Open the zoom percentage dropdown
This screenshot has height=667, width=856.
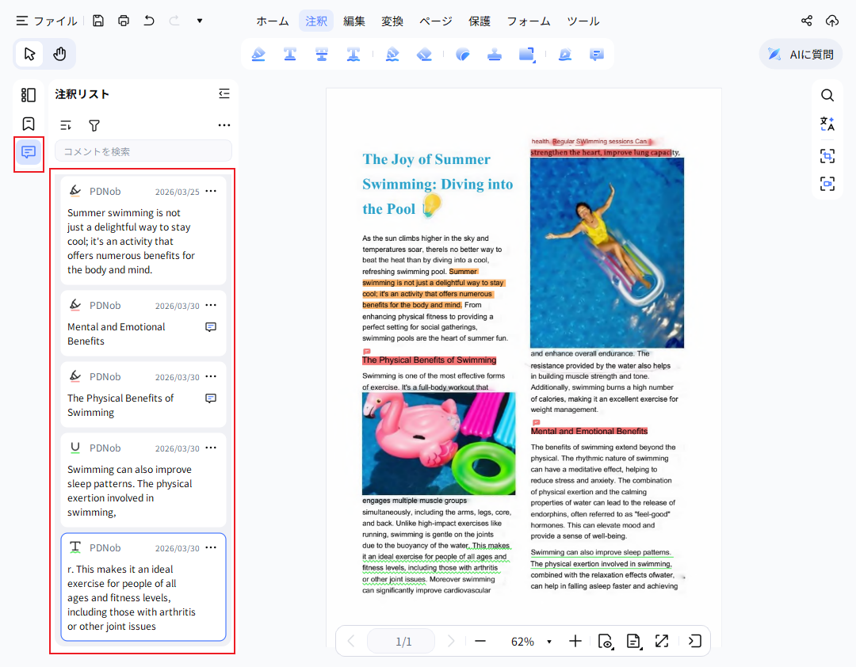coord(549,642)
